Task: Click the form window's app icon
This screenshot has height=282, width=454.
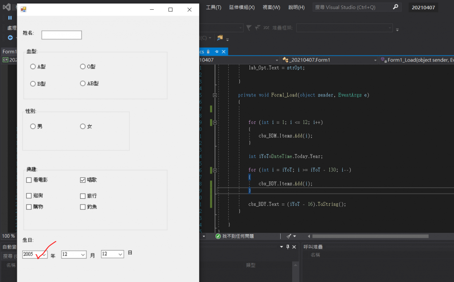Action: (23, 10)
